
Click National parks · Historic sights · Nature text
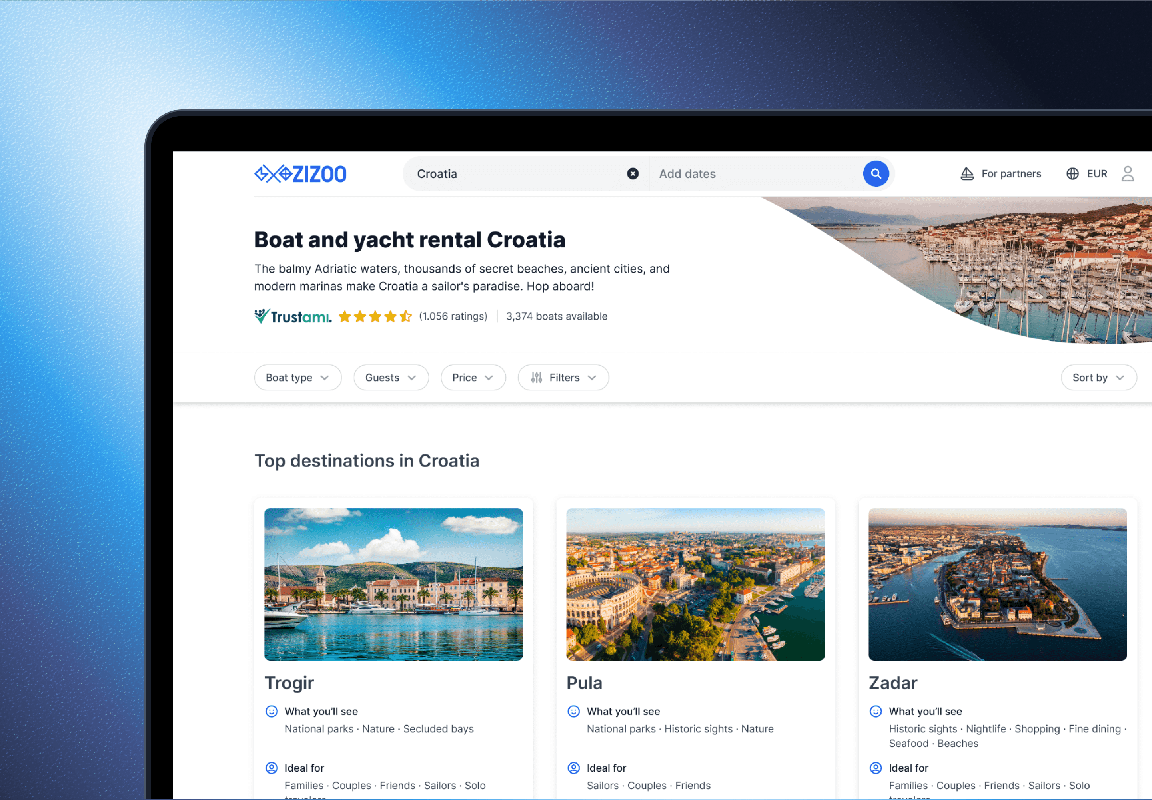pos(680,729)
